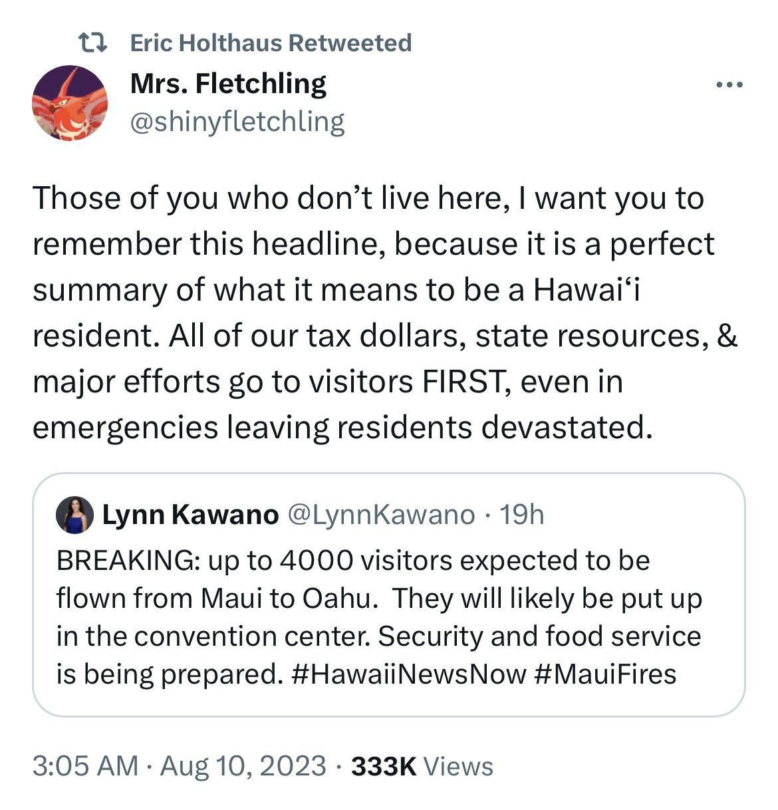Select the Lynn Kawano name in the quoted tweet

(x=190, y=515)
